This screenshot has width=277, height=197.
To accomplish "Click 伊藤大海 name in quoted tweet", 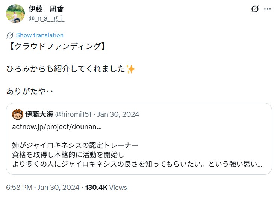I will click(x=39, y=114).
